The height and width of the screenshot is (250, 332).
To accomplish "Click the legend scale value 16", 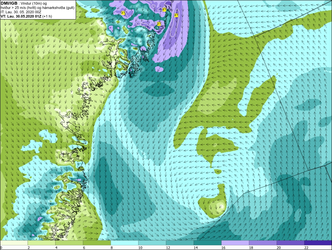I will point(223,248).
